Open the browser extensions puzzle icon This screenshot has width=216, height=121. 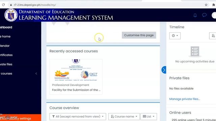[214, 5]
